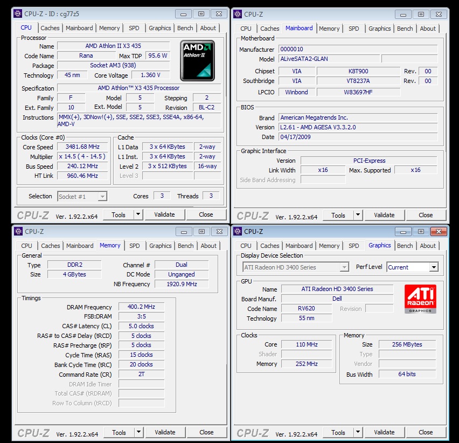
Task: Click the HT Link value 960.46 MHz
Action: [82, 176]
